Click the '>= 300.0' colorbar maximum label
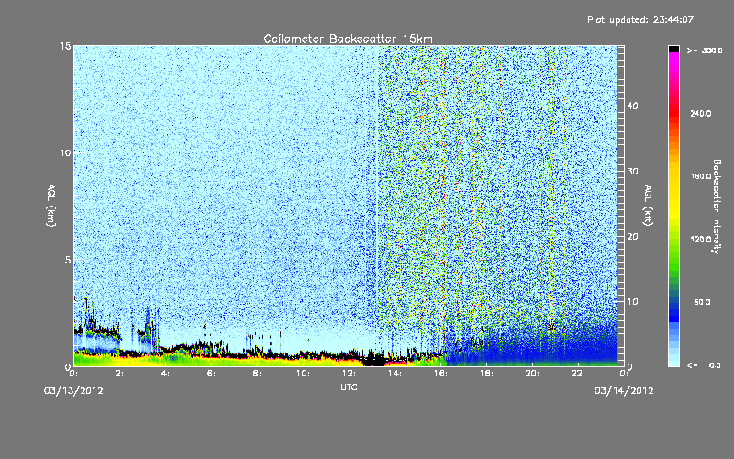The image size is (734, 459). [705, 50]
